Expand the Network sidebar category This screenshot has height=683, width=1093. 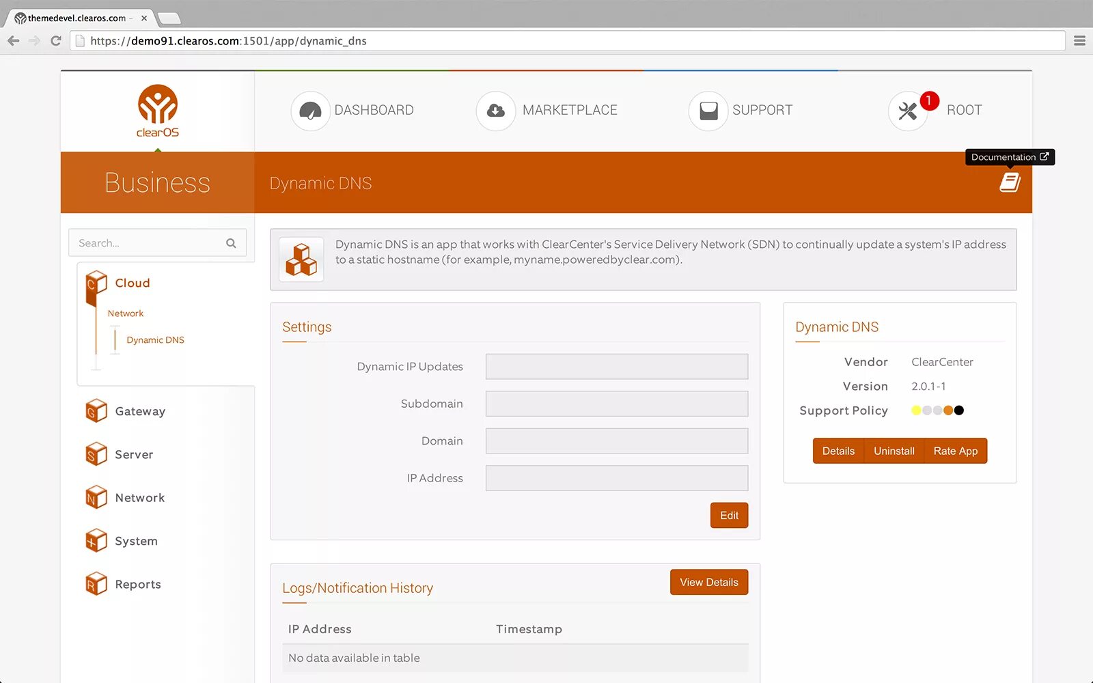click(x=139, y=498)
